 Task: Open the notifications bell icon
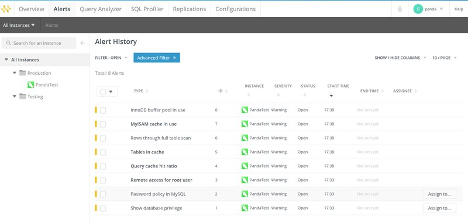[400, 9]
